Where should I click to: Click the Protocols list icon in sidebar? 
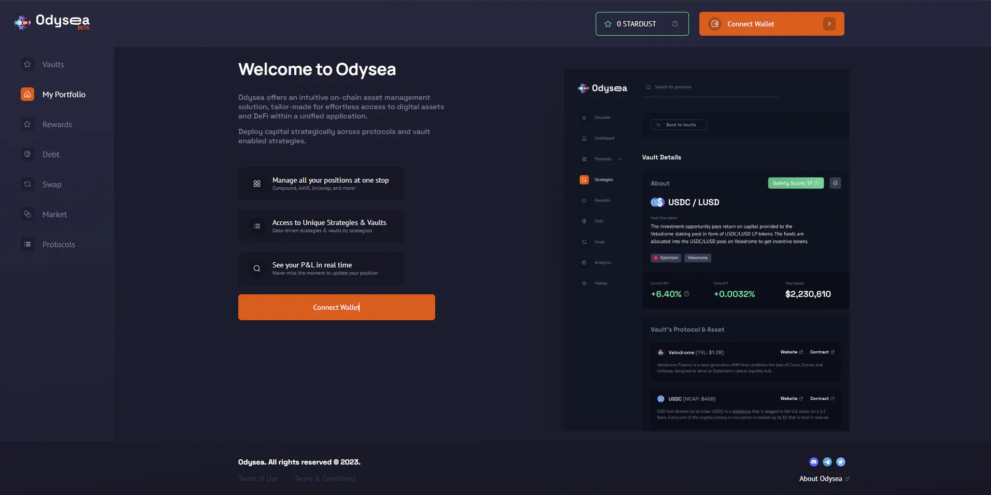click(27, 244)
